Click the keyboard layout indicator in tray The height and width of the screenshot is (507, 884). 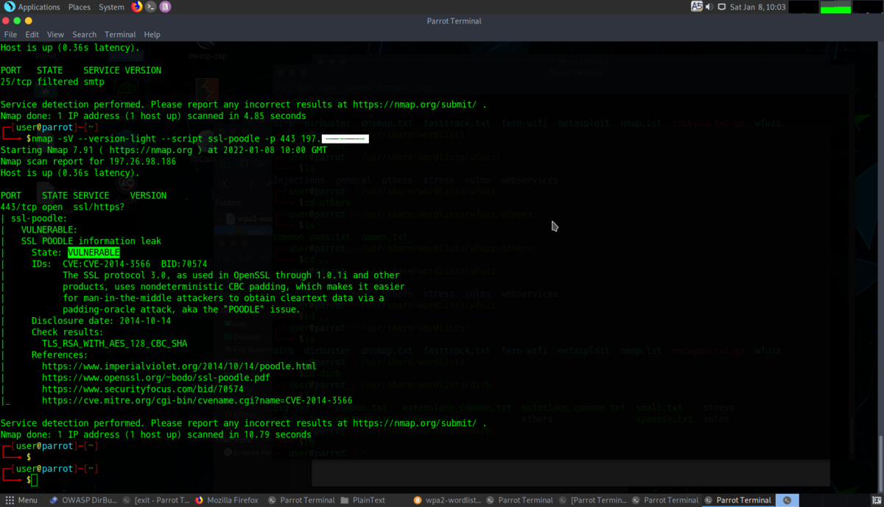pos(696,7)
